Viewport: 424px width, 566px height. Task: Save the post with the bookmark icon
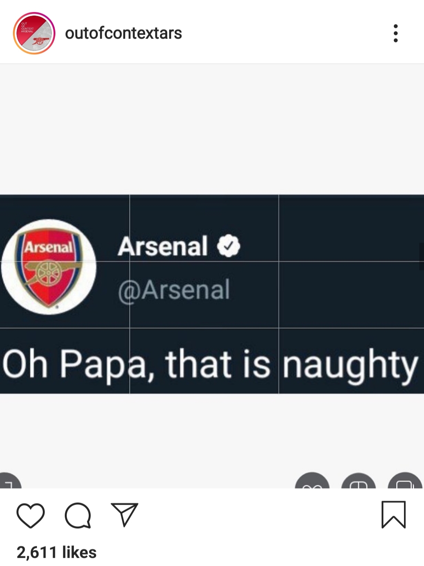coord(393,515)
